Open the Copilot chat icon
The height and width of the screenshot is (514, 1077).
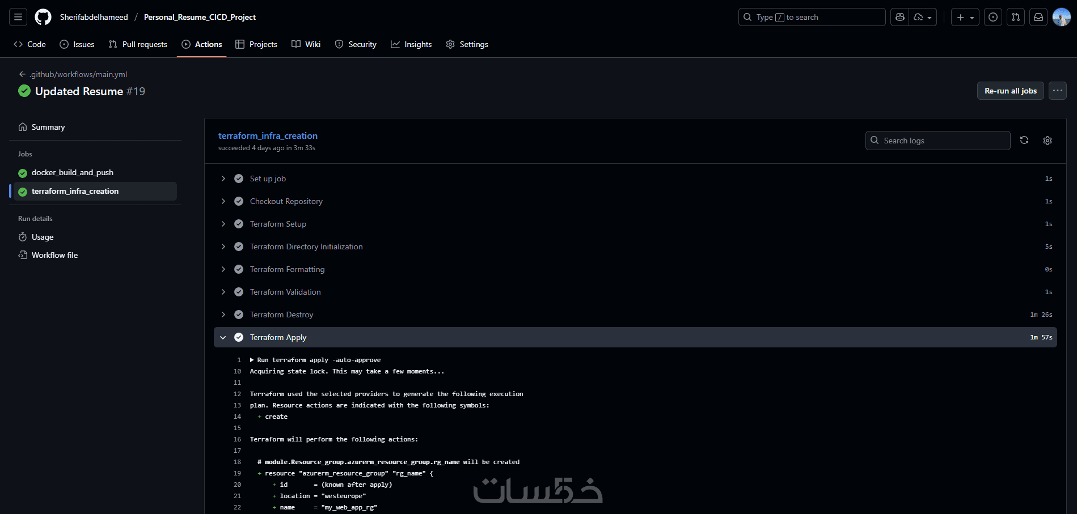pyautogui.click(x=900, y=17)
